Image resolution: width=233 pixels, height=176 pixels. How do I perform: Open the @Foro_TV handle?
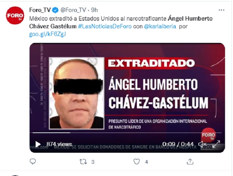73,10
